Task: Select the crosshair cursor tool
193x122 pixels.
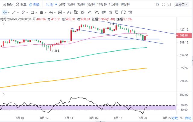Action: (5, 12)
